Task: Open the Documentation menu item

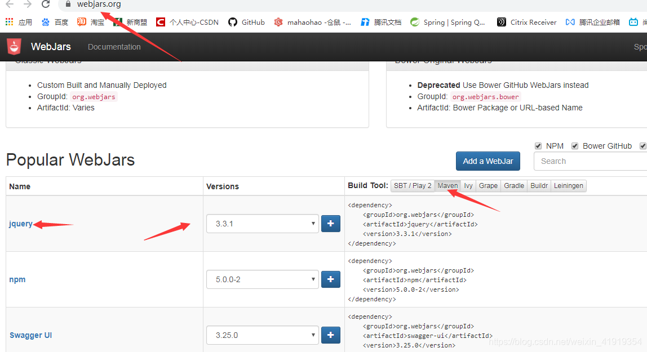Action: click(114, 47)
